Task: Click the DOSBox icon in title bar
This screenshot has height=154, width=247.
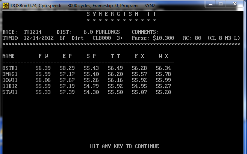Action: point(6,6)
